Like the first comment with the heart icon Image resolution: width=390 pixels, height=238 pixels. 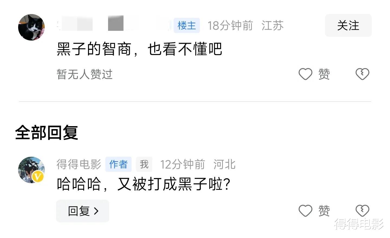pos(305,74)
